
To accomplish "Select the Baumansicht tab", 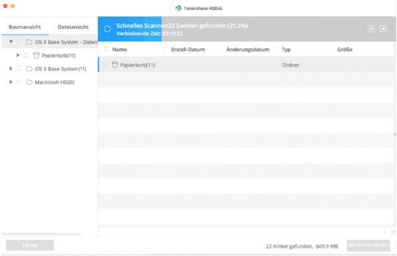I will click(x=25, y=27).
